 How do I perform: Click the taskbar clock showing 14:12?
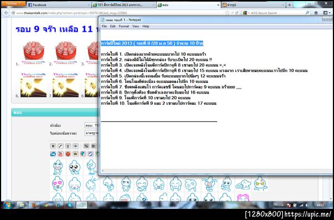[x=320, y=205]
